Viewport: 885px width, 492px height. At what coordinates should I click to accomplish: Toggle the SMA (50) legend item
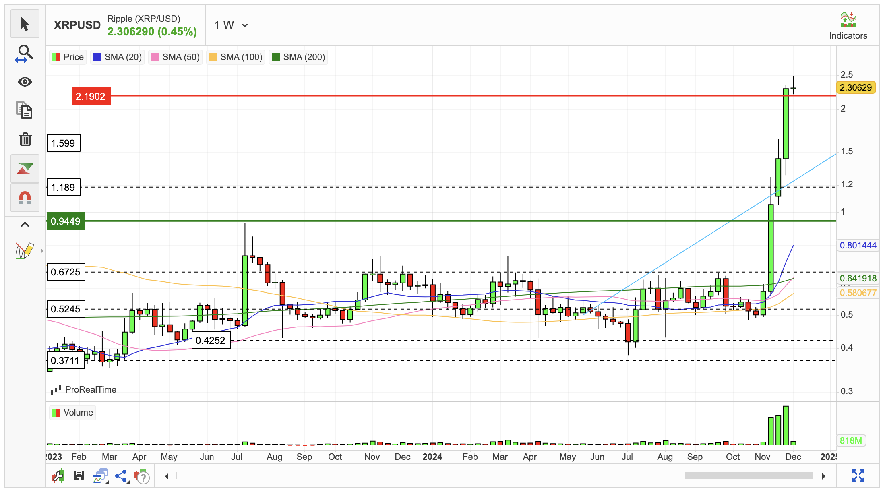tap(175, 57)
